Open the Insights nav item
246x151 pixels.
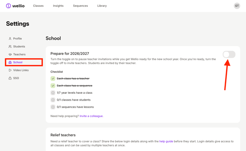58,6
